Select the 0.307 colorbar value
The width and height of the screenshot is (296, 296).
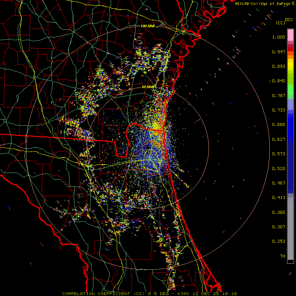click(x=279, y=227)
